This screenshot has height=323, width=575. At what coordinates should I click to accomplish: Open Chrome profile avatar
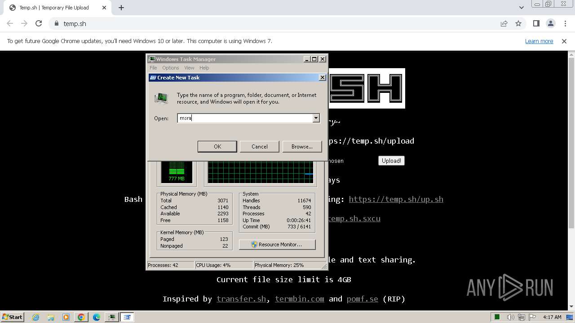coord(551,24)
